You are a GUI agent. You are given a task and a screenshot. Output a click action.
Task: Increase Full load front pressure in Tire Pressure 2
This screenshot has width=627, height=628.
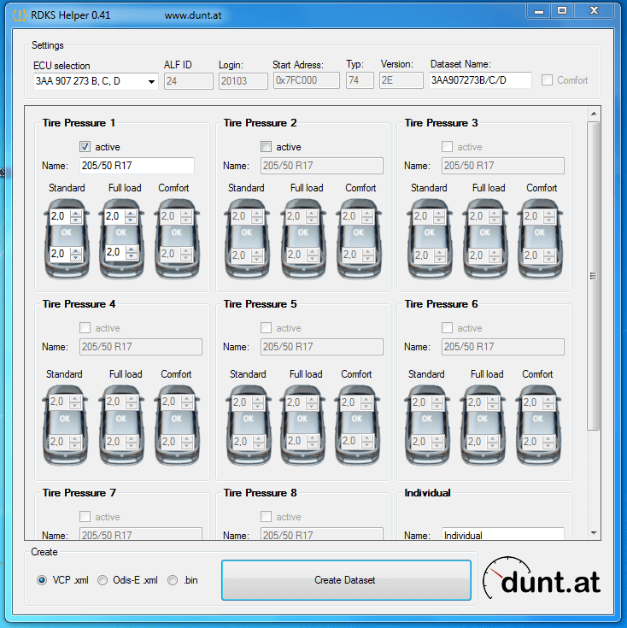coord(312,213)
